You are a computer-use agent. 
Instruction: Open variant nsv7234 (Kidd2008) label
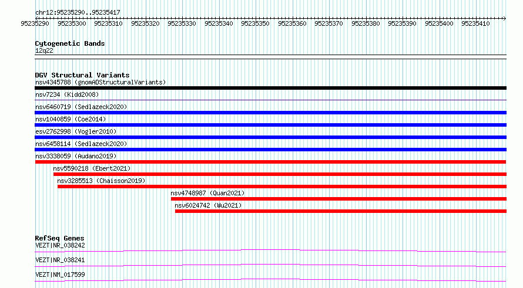[x=67, y=94]
